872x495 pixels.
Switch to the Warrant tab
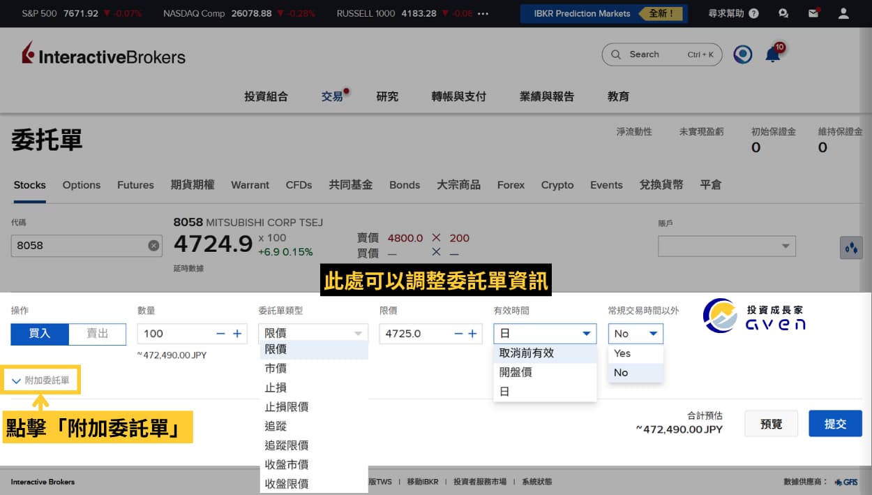pyautogui.click(x=250, y=185)
